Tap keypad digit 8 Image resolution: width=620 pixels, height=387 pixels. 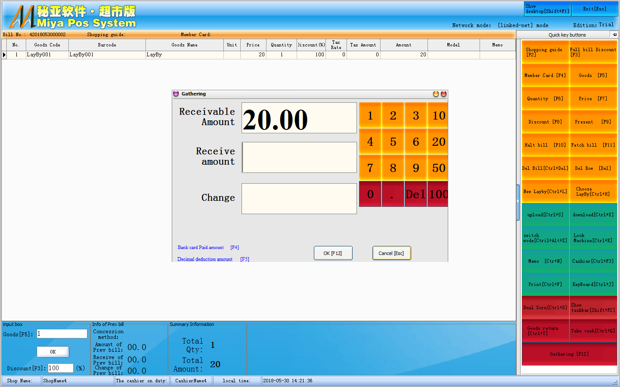393,168
